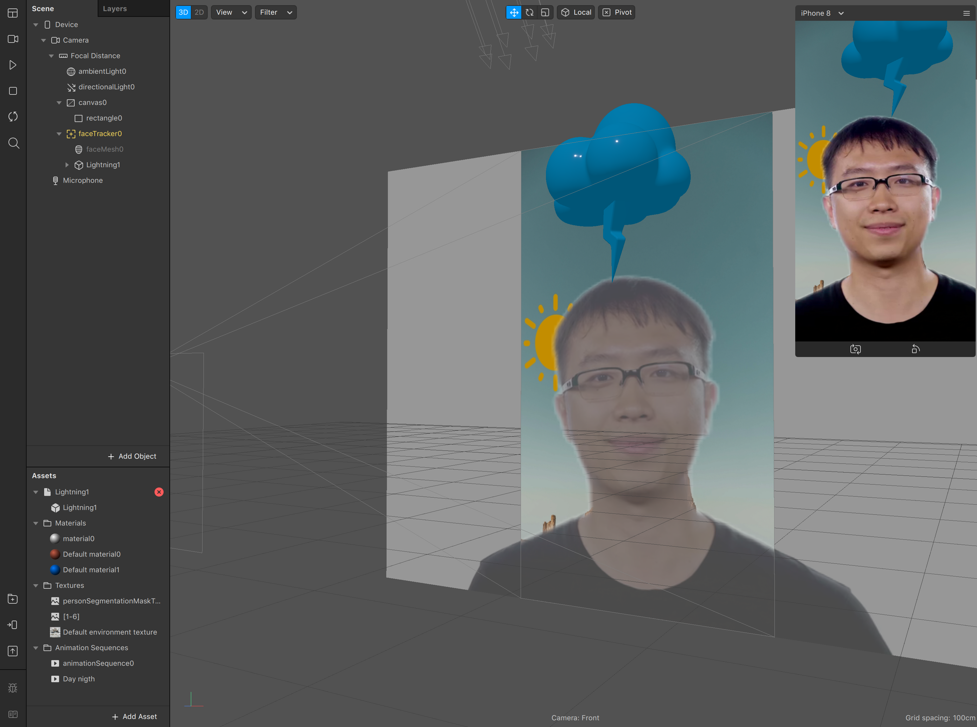Open the View dropdown
The width and height of the screenshot is (977, 727).
pos(231,12)
